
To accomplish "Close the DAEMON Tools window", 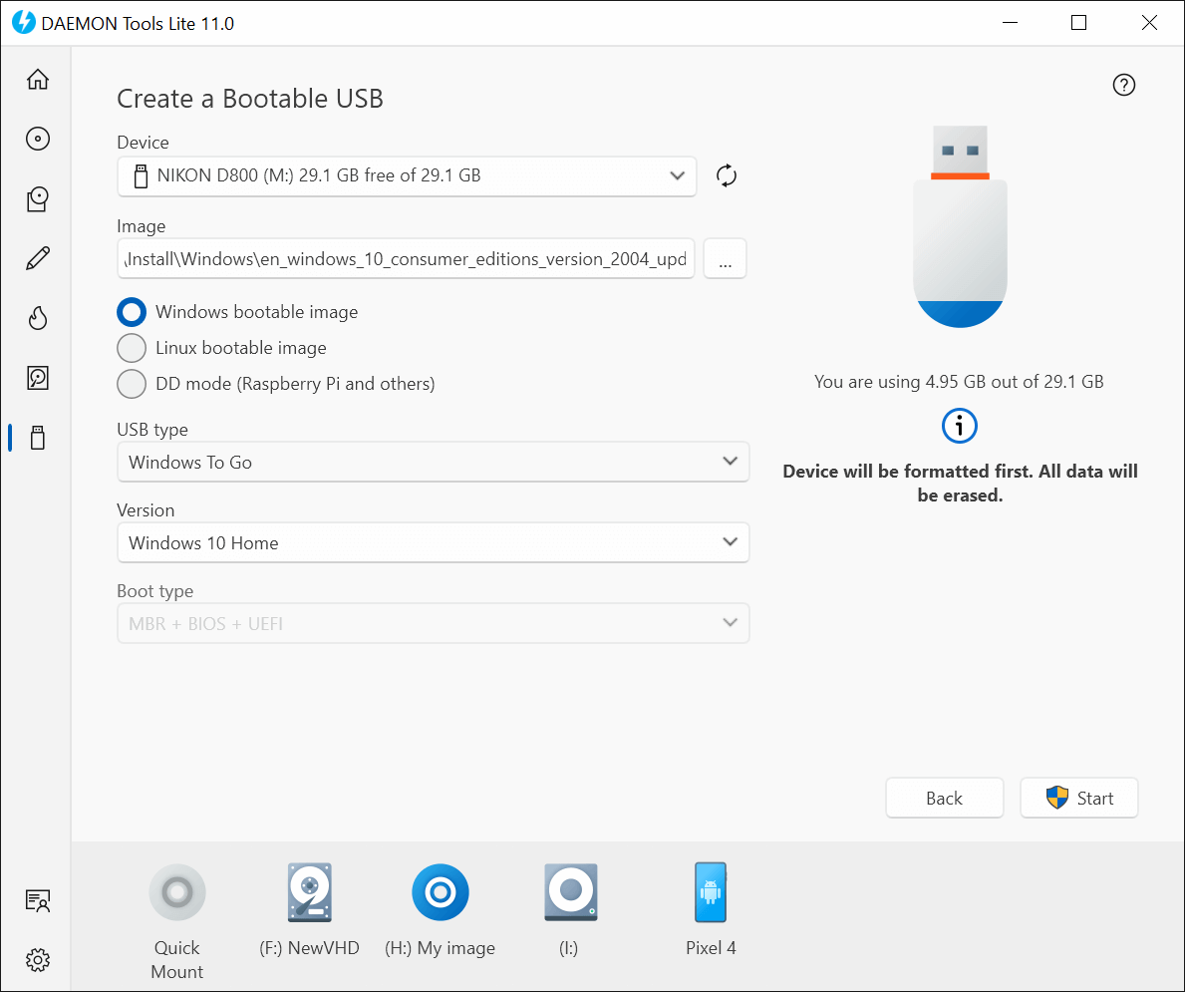I will click(1149, 23).
